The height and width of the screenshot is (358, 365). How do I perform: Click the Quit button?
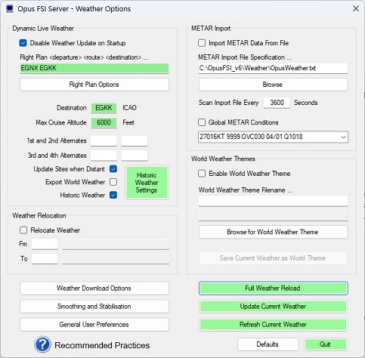pos(326,344)
